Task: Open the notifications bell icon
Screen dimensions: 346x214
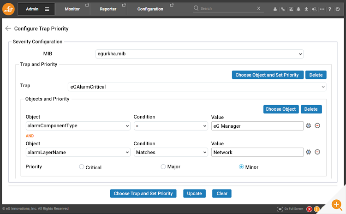Action: click(298, 9)
